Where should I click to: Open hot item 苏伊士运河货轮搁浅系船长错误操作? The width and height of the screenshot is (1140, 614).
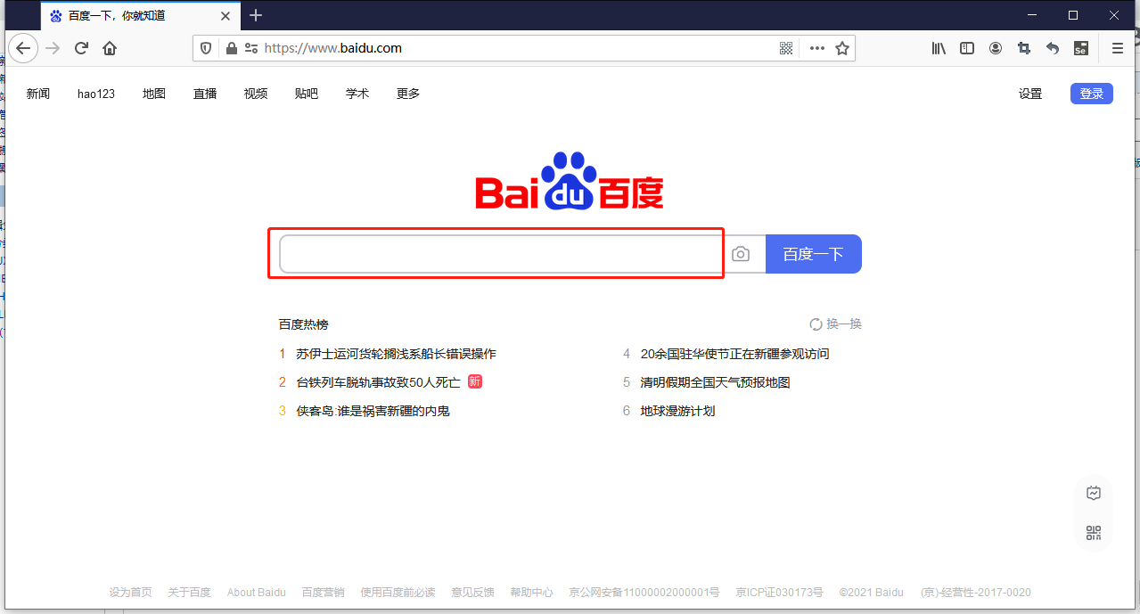tap(396, 354)
